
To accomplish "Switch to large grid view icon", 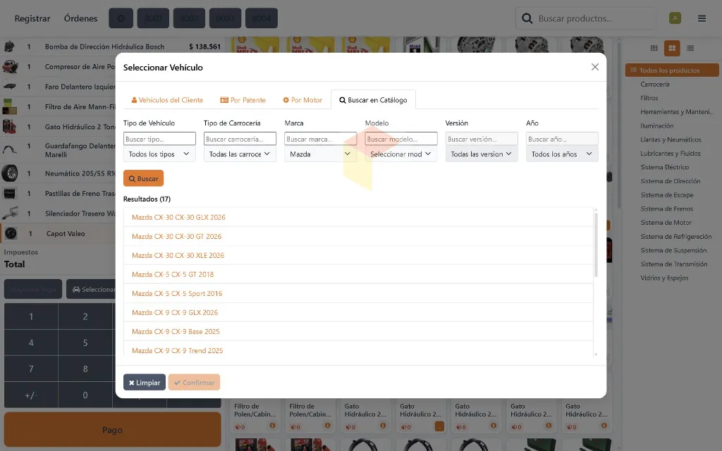I will pyautogui.click(x=672, y=48).
